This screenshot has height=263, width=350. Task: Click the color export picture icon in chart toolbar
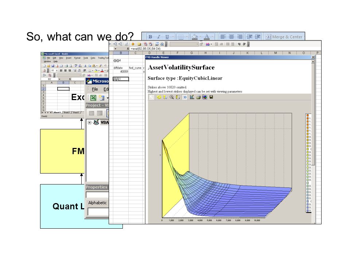click(x=205, y=97)
